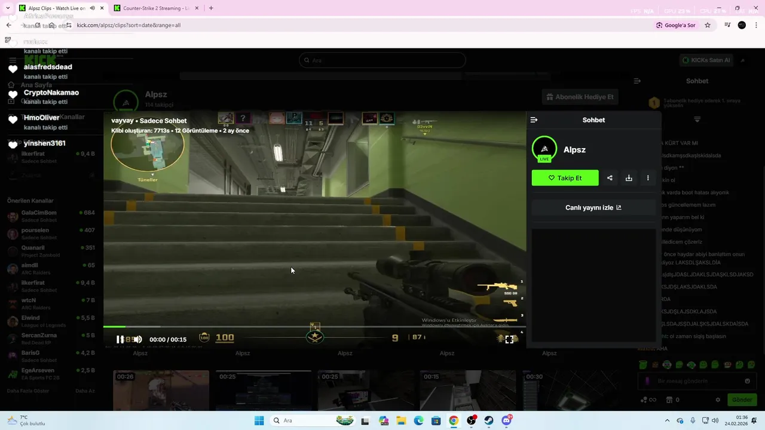The image size is (765, 430).
Task: Open EgeArseven recommended channel
Action: point(51,373)
